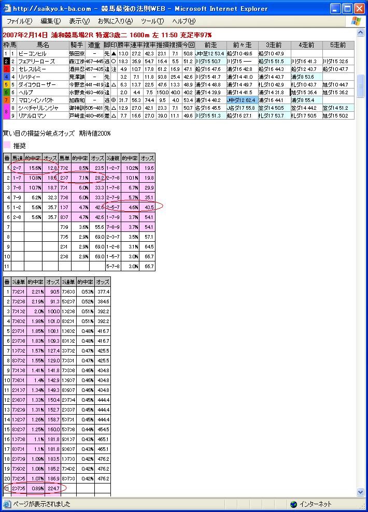
Task: Click the 3連単 7>8>3 cell
Action: click(68, 291)
